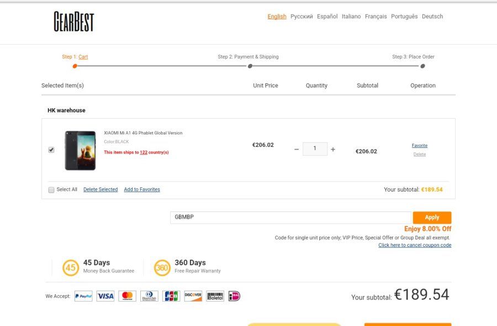Click Step 3: Place Order label

[413, 57]
